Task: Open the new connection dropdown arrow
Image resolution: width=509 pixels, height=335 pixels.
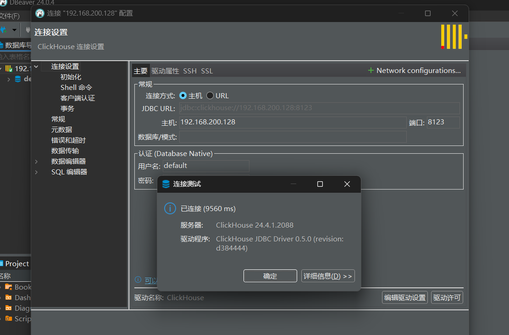Action: [x=14, y=30]
